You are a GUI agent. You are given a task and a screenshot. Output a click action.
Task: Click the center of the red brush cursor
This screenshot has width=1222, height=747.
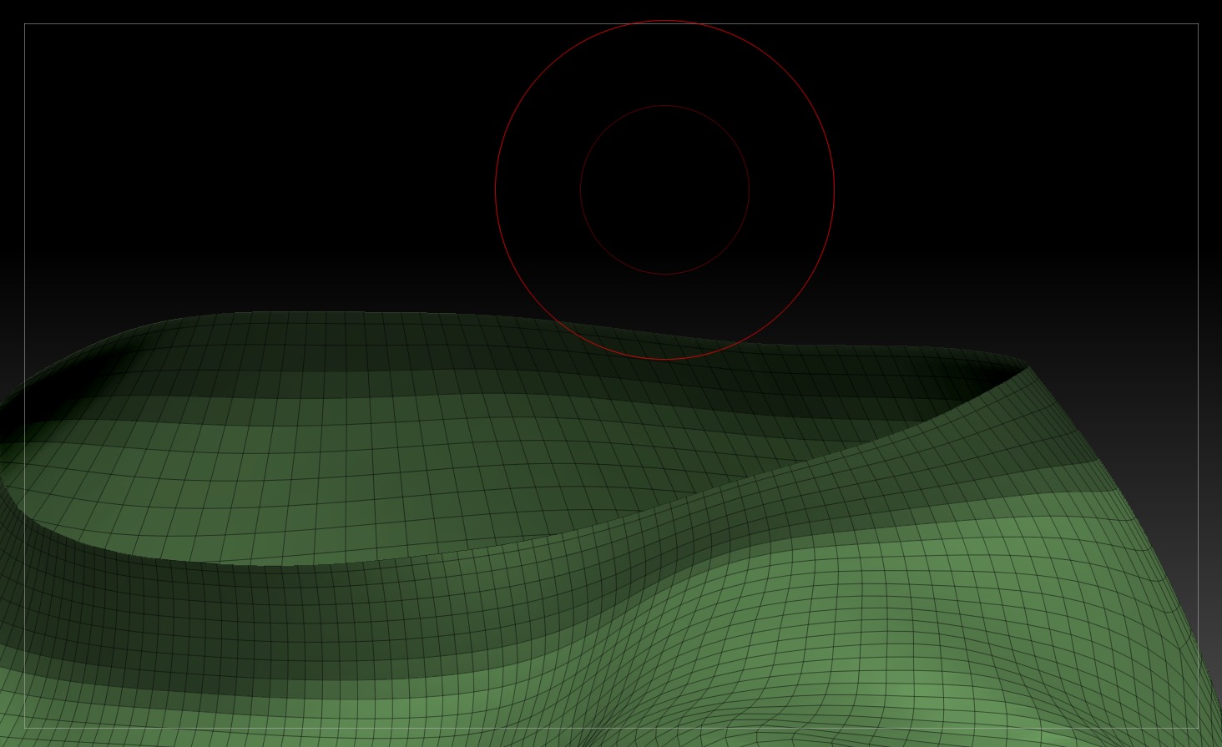pos(664,189)
